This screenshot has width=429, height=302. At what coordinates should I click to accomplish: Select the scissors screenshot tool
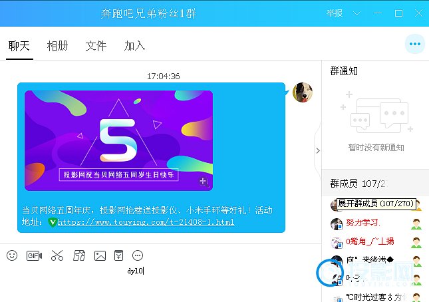(x=57, y=255)
